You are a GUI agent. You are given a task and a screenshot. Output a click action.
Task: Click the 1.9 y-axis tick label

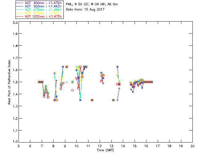15,34
